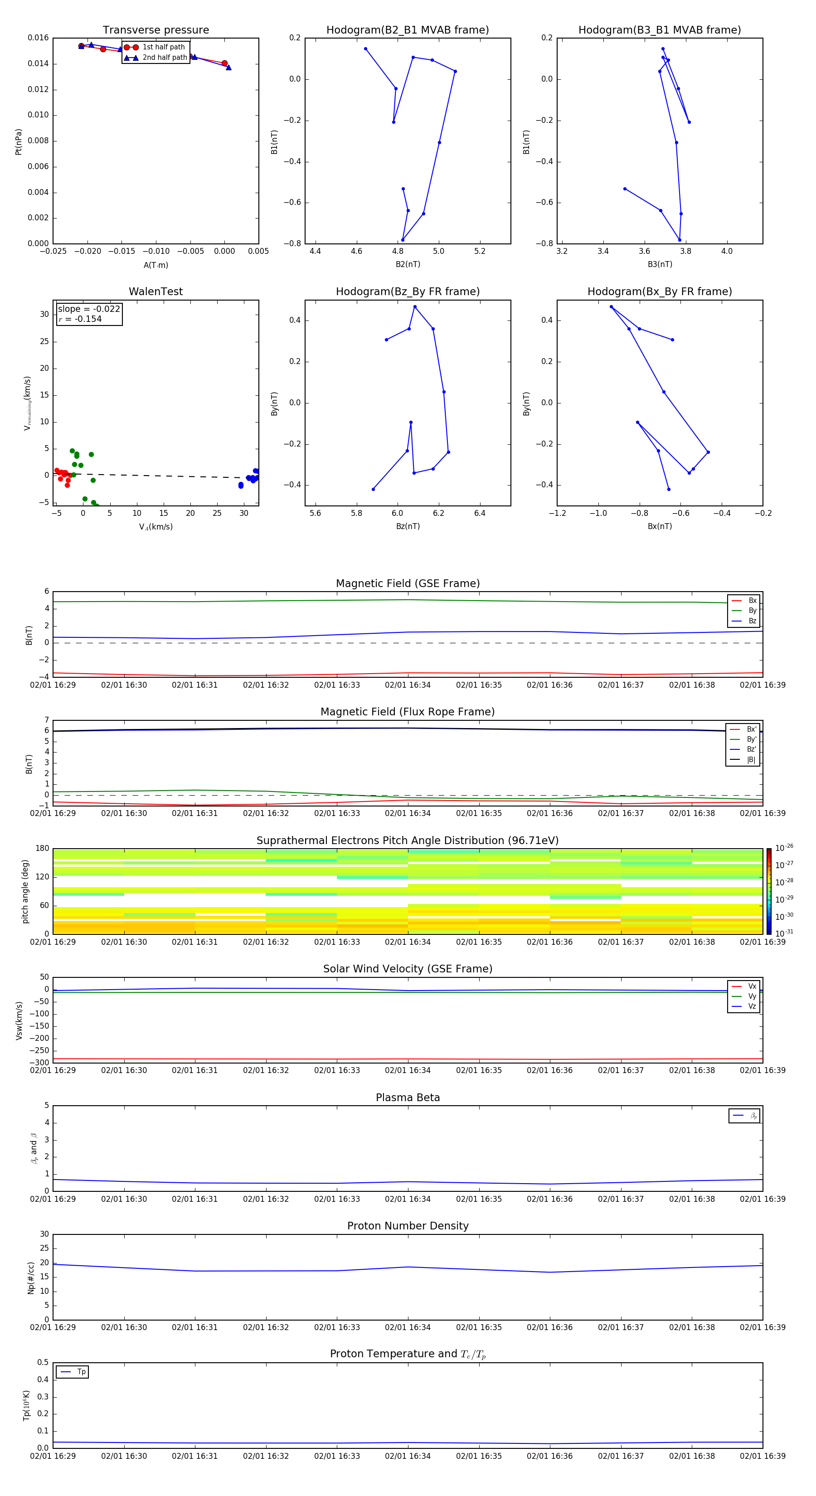Click the 'VA(km/s)' x-axis label in WalenTest
The height and width of the screenshot is (1496, 816).
[x=155, y=527]
